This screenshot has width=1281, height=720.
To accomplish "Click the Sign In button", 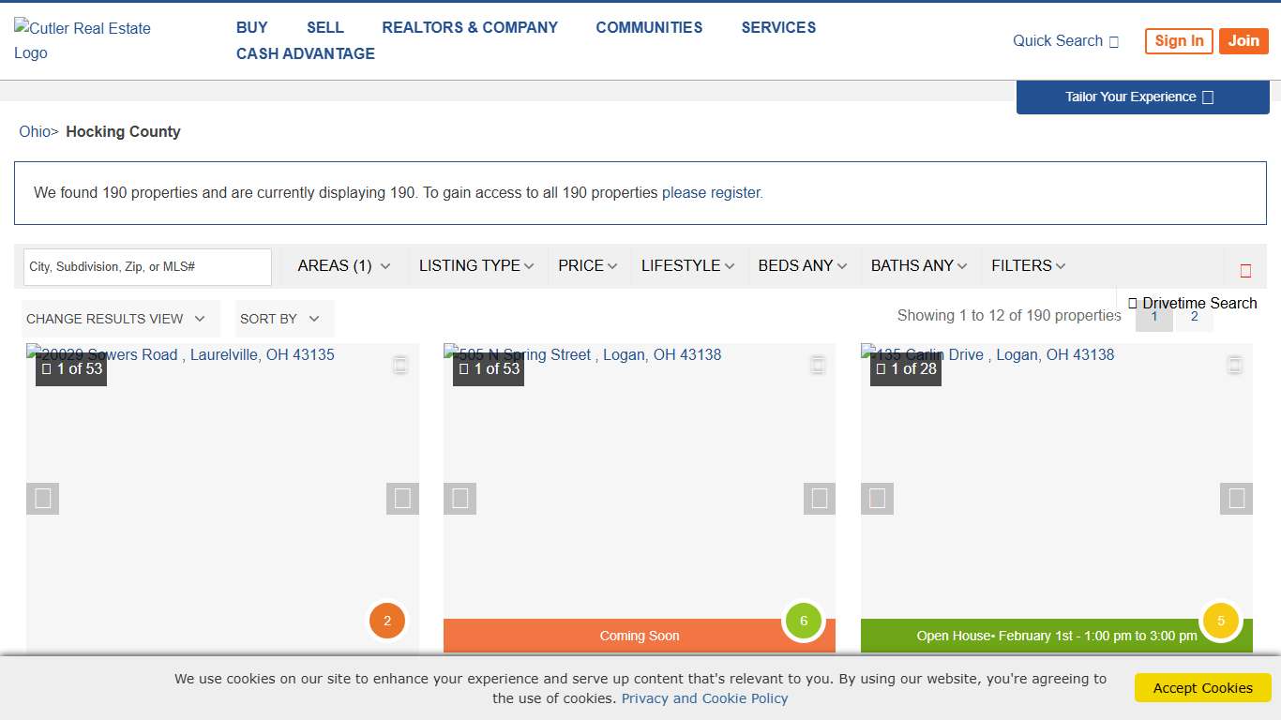I will (1179, 41).
